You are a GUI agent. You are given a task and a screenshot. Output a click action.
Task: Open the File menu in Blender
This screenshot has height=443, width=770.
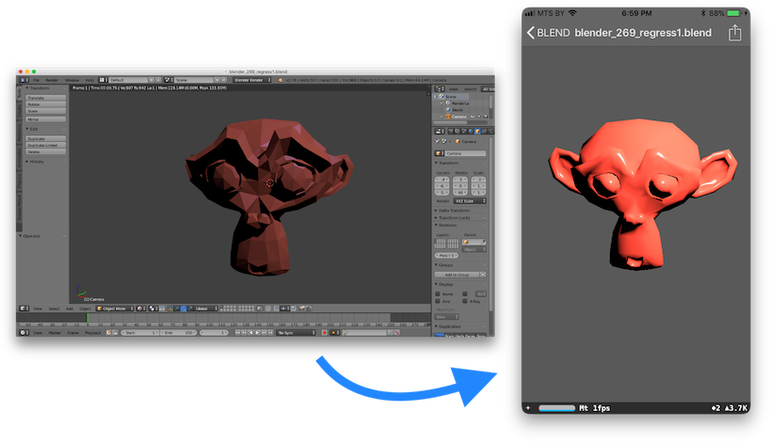coord(36,80)
